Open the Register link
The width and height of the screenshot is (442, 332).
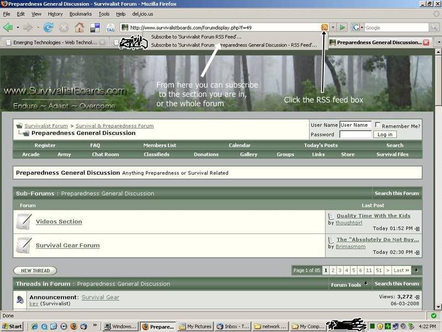click(45, 145)
